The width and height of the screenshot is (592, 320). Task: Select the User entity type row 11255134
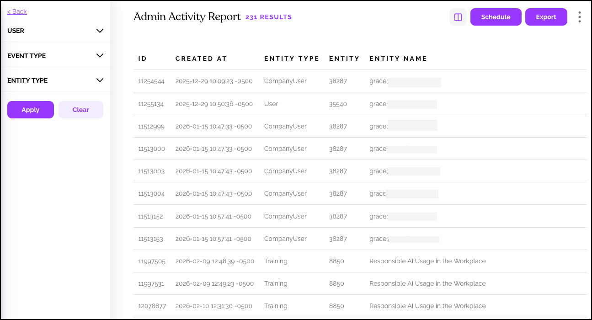(151, 104)
